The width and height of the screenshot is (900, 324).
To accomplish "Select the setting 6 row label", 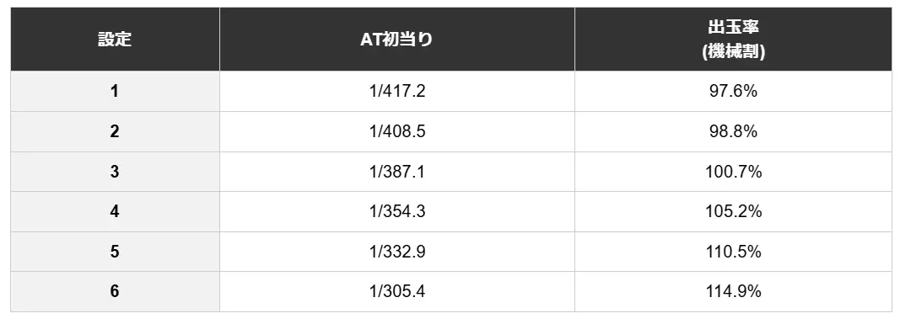I will 115,292.
